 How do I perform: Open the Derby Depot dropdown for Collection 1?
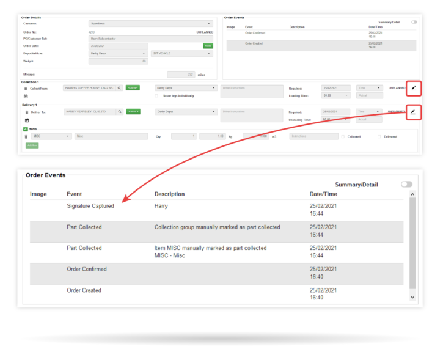tap(186, 88)
